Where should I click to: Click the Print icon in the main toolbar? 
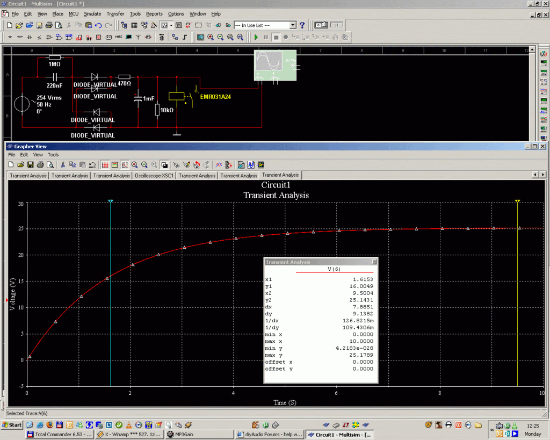coord(48,25)
